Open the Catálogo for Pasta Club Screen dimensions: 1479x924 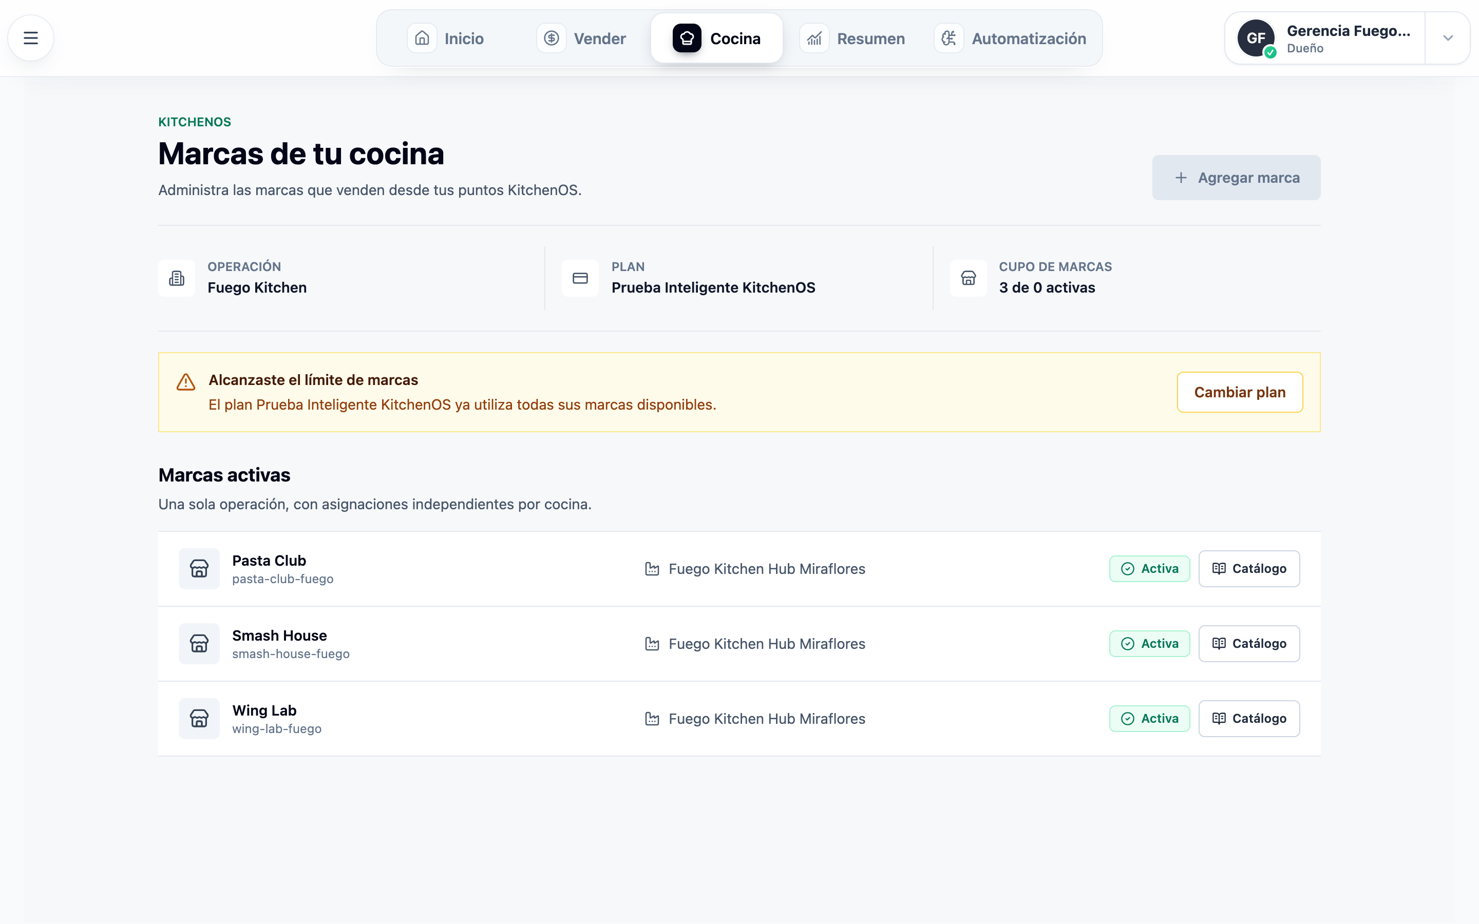(x=1249, y=569)
